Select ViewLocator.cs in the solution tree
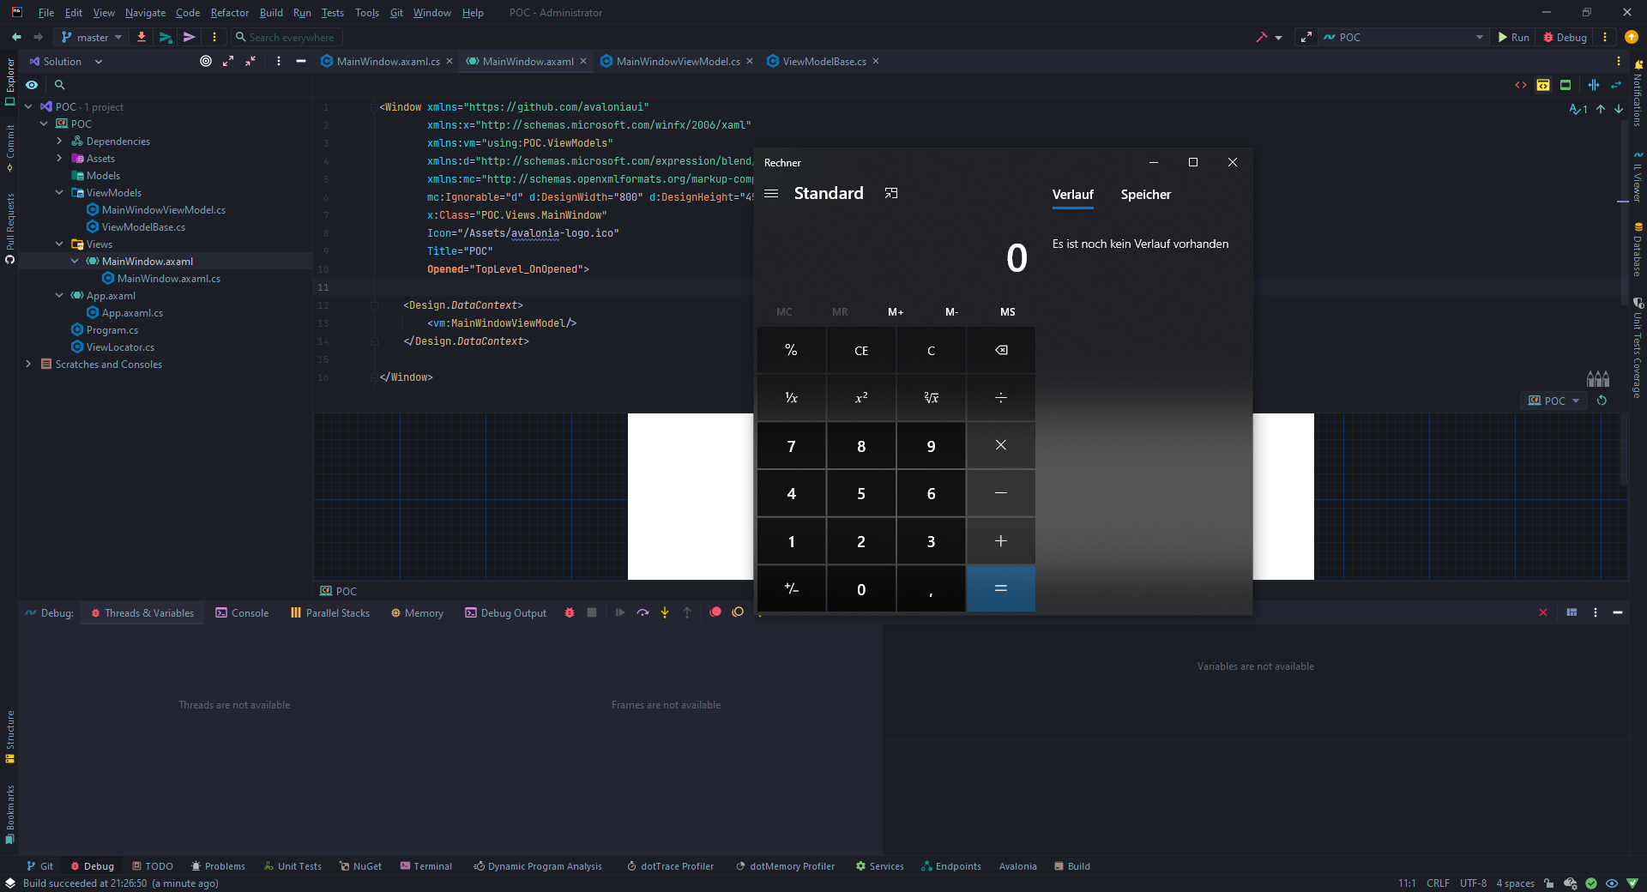The height and width of the screenshot is (892, 1647). (x=120, y=347)
